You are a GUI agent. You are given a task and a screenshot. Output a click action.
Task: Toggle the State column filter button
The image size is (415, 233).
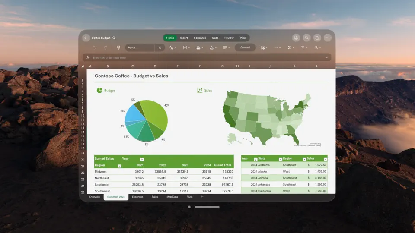[x=280, y=159]
